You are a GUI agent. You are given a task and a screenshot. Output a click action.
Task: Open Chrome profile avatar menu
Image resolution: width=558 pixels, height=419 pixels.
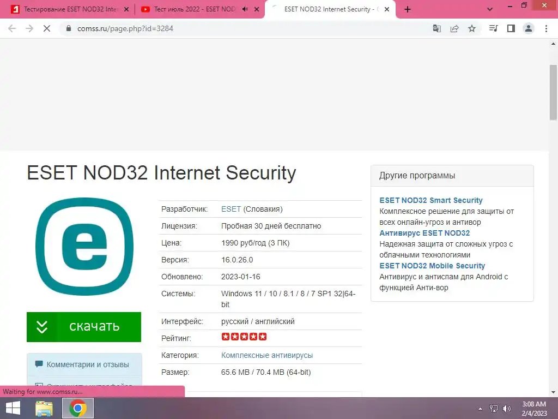(x=529, y=28)
